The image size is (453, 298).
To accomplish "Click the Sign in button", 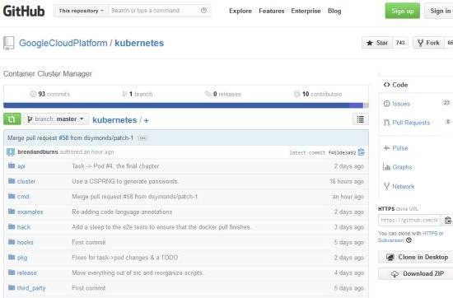I will pyautogui.click(x=440, y=11).
